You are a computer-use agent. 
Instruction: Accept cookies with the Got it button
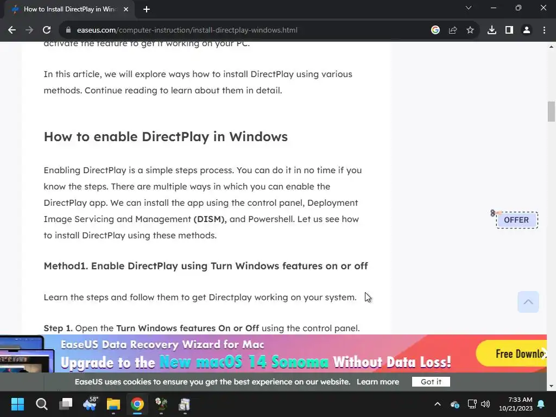click(431, 382)
